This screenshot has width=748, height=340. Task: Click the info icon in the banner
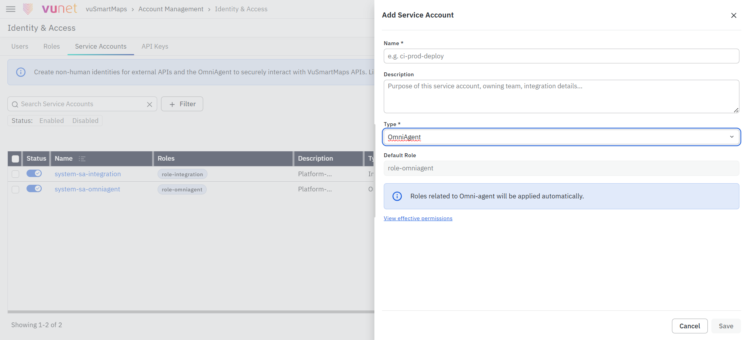tap(21, 72)
